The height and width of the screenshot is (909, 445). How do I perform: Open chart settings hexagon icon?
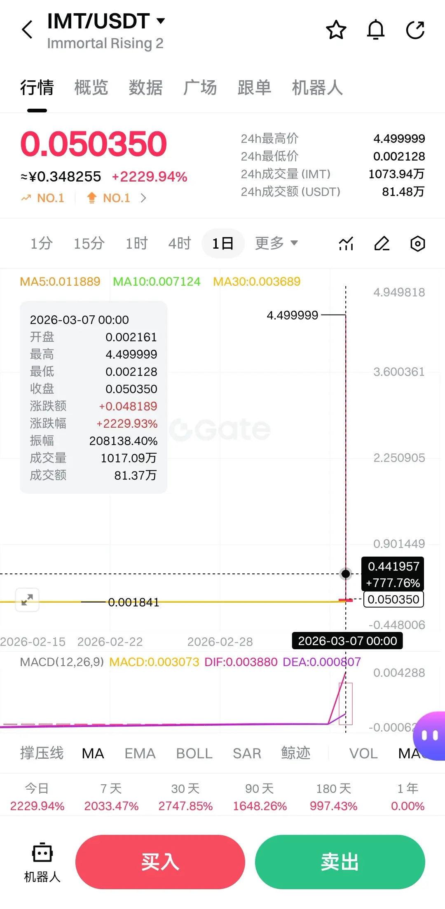(x=417, y=244)
